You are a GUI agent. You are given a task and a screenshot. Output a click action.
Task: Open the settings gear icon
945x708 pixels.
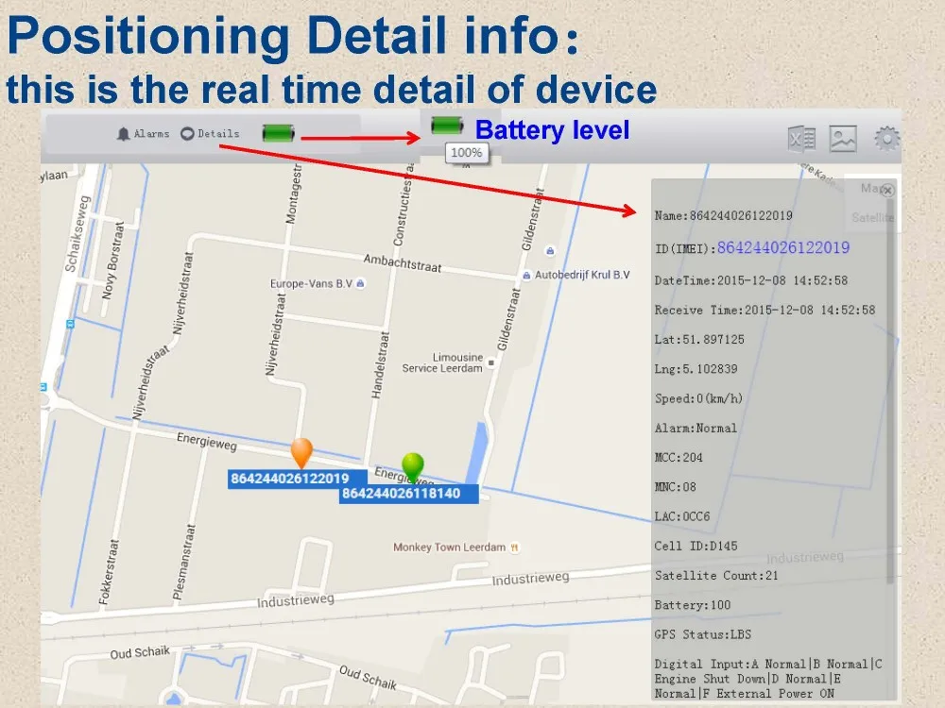pyautogui.click(x=887, y=139)
